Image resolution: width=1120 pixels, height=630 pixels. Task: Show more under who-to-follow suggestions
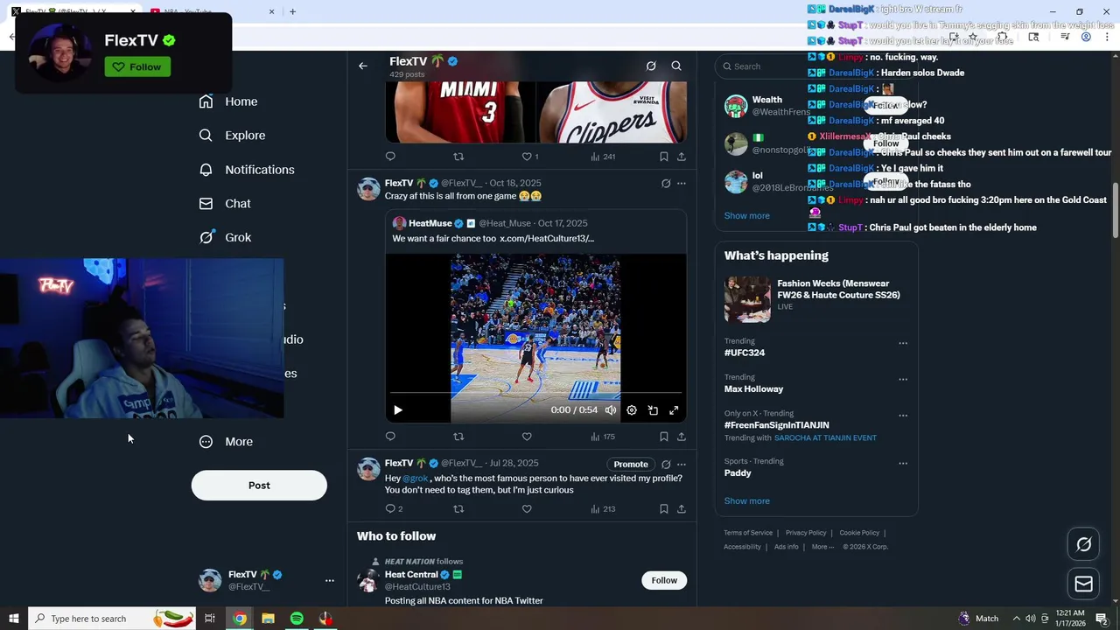pyautogui.click(x=747, y=216)
